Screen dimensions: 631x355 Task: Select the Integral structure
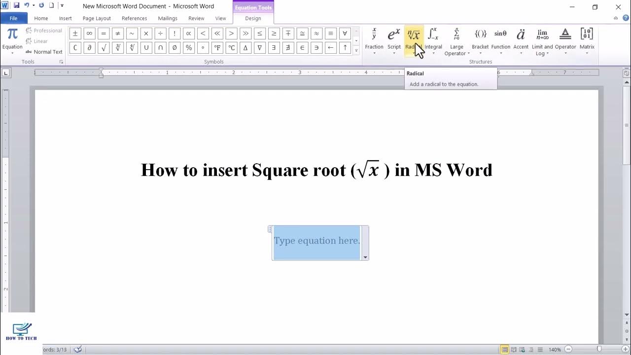click(x=433, y=40)
